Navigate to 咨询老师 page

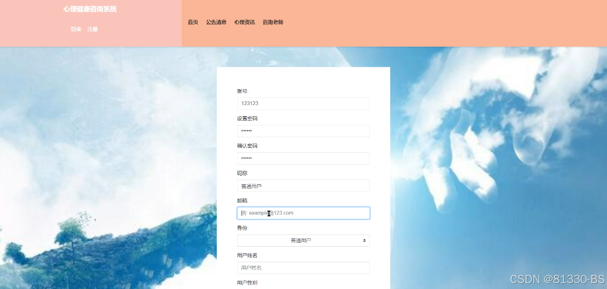[x=273, y=22]
